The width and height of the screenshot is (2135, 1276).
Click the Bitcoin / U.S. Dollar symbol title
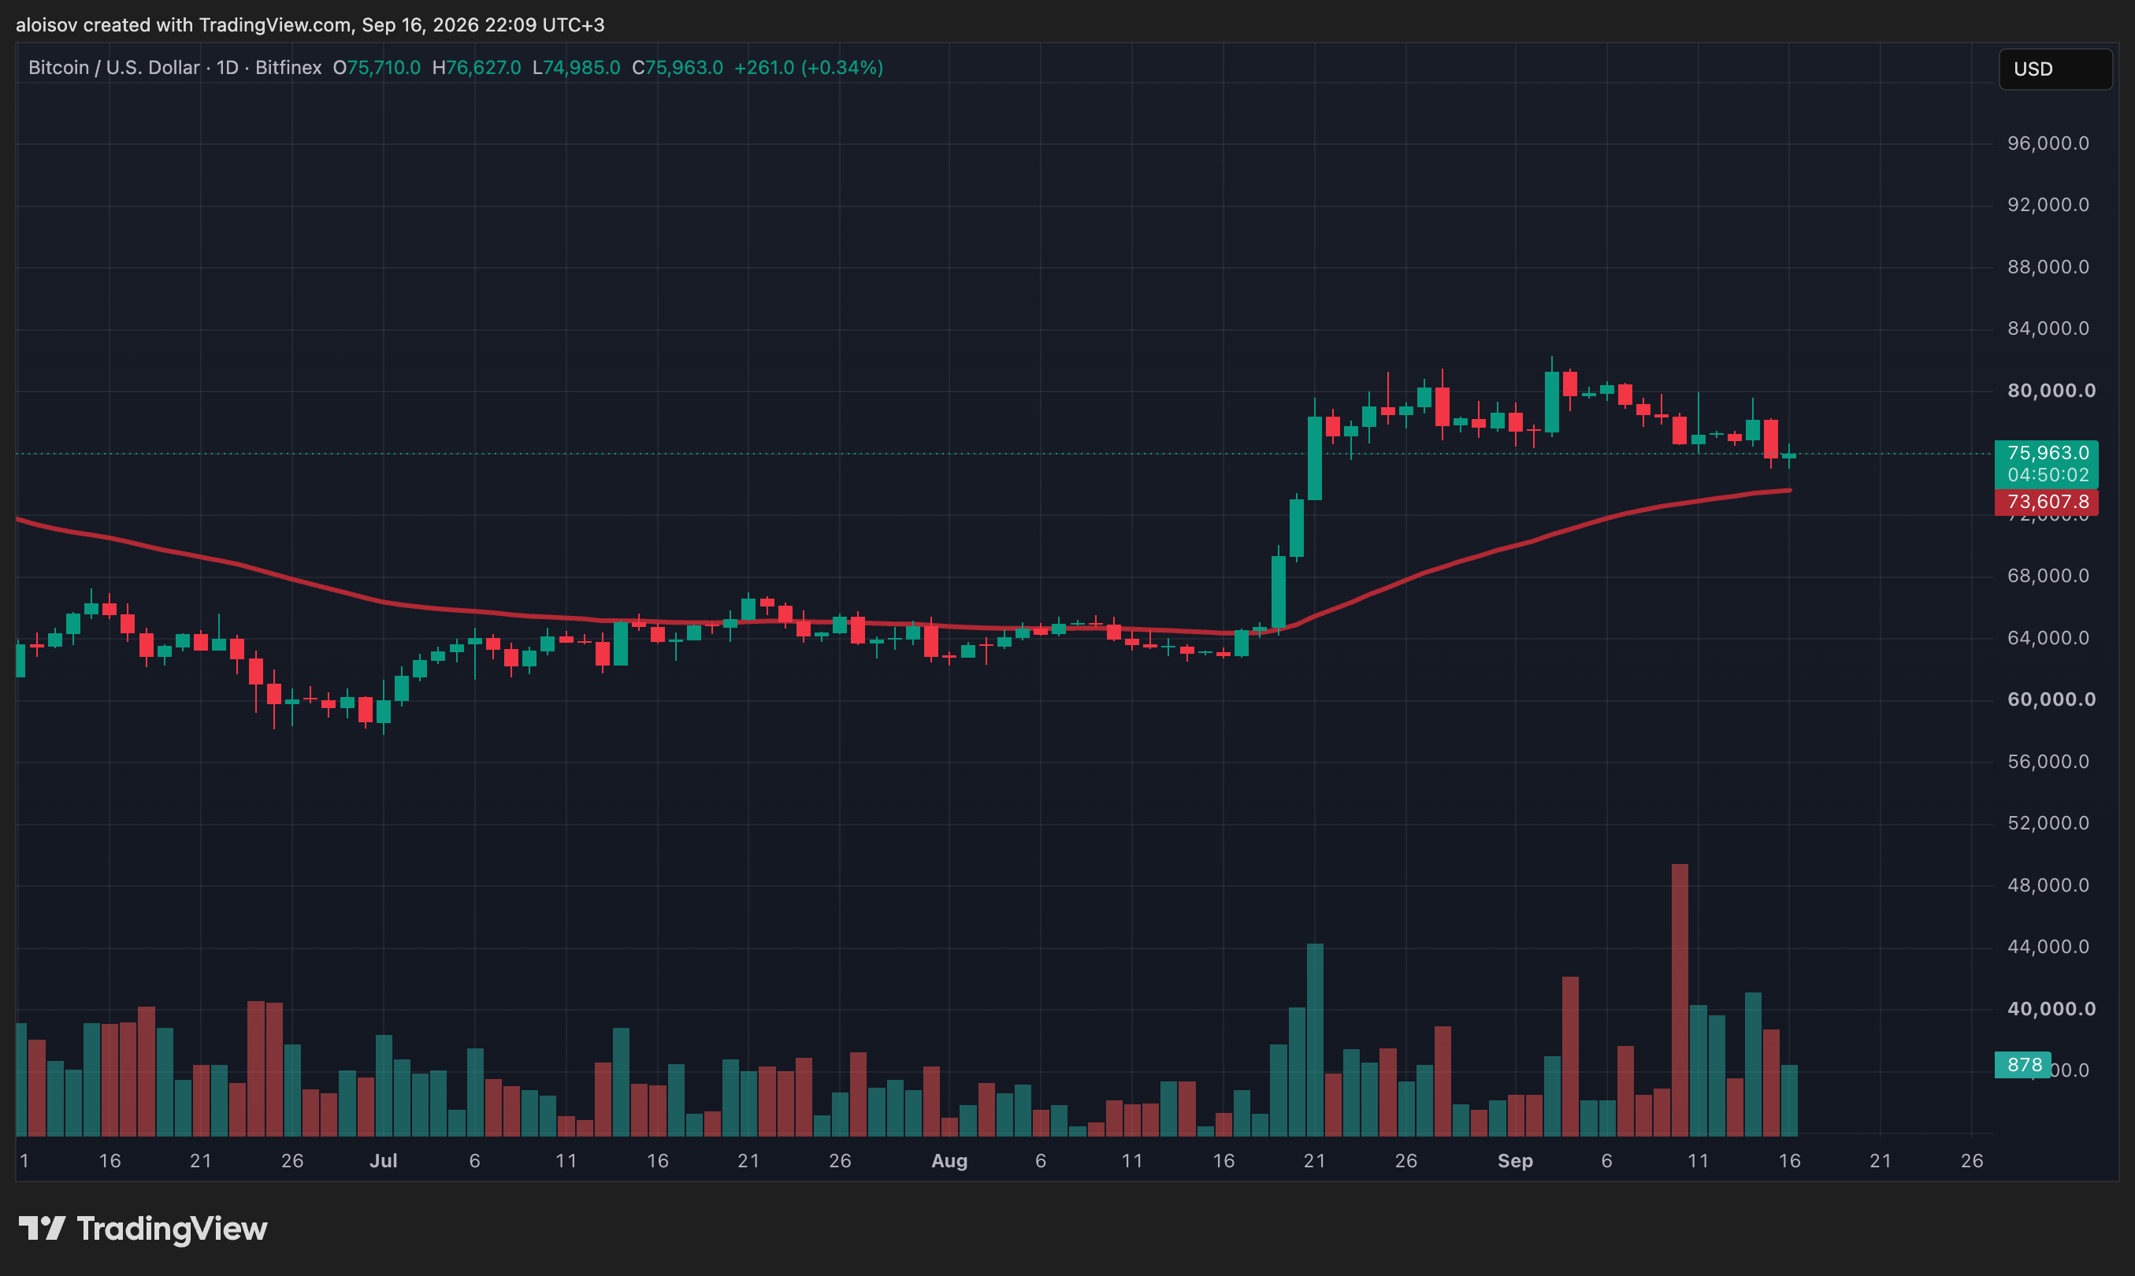113,67
